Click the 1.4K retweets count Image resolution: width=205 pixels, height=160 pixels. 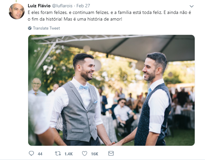pos(69,154)
